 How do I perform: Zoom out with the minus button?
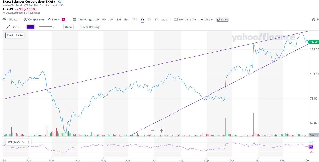pyautogui.click(x=153, y=131)
